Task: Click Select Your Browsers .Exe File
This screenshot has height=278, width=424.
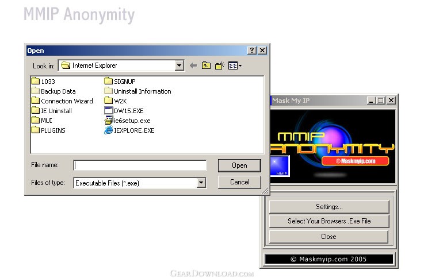Action: 329,221
